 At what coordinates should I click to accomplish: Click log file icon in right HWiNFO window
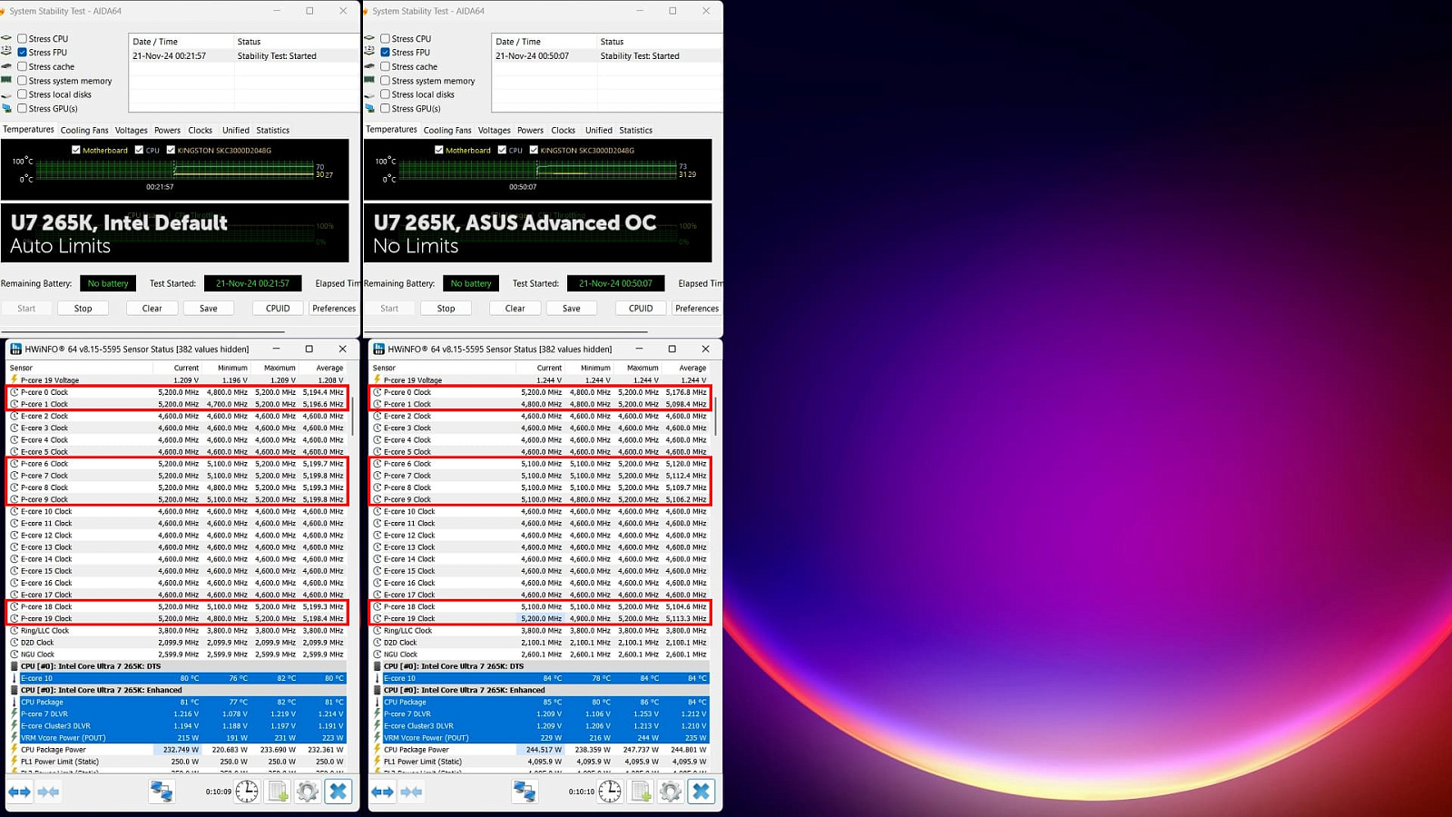point(641,792)
